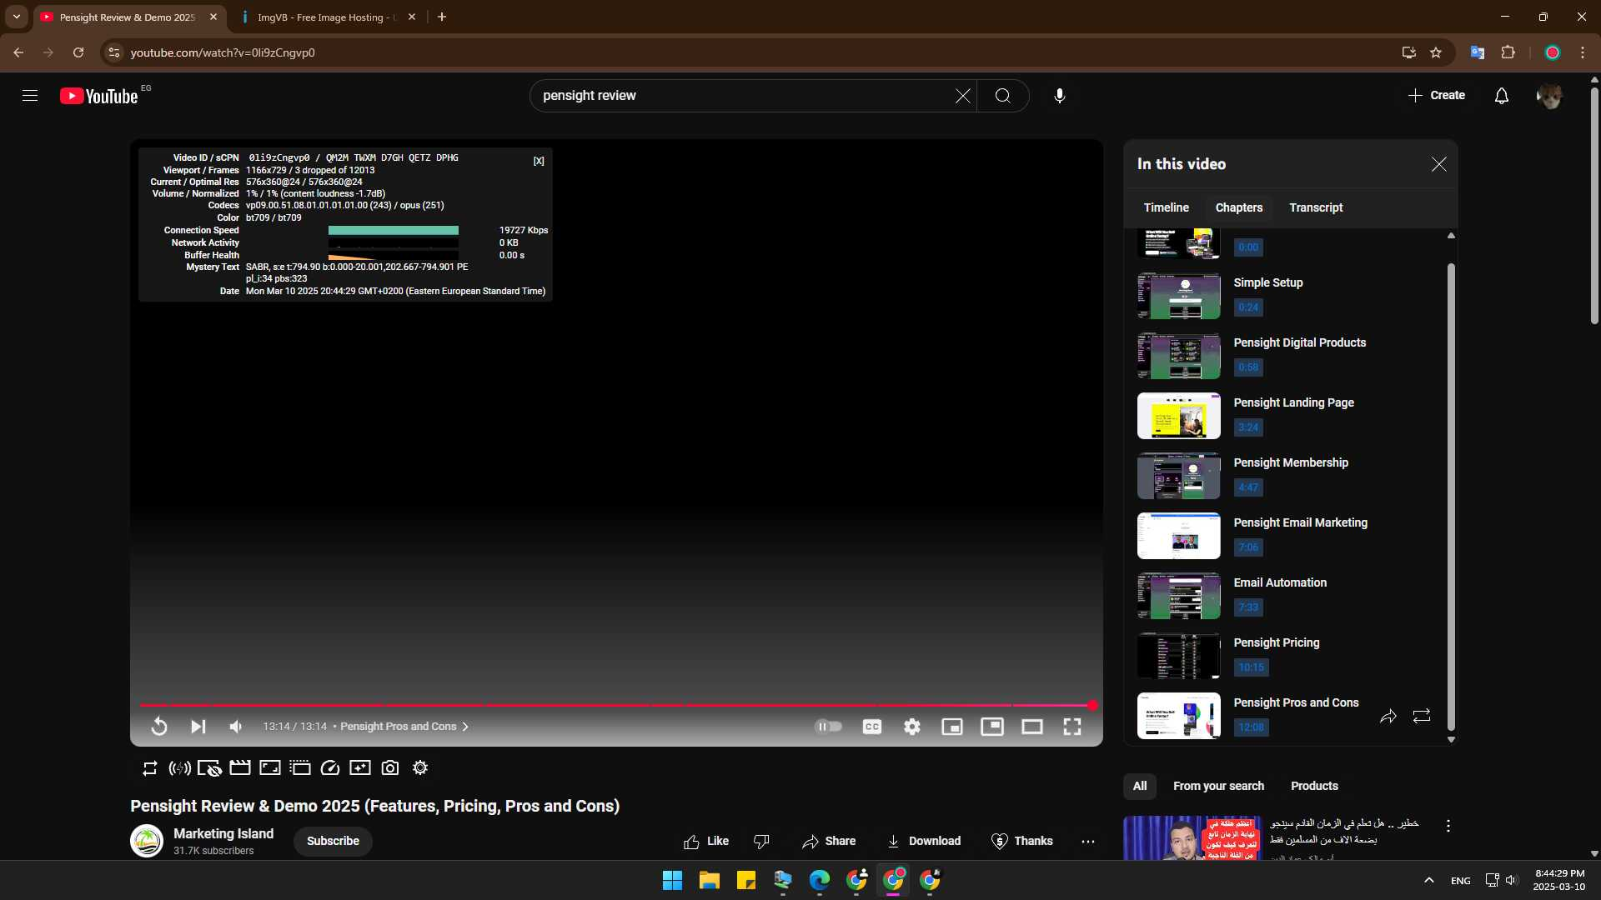This screenshot has width=1601, height=900.
Task: Open the Marketing Island channel avatar
Action: 147,842
